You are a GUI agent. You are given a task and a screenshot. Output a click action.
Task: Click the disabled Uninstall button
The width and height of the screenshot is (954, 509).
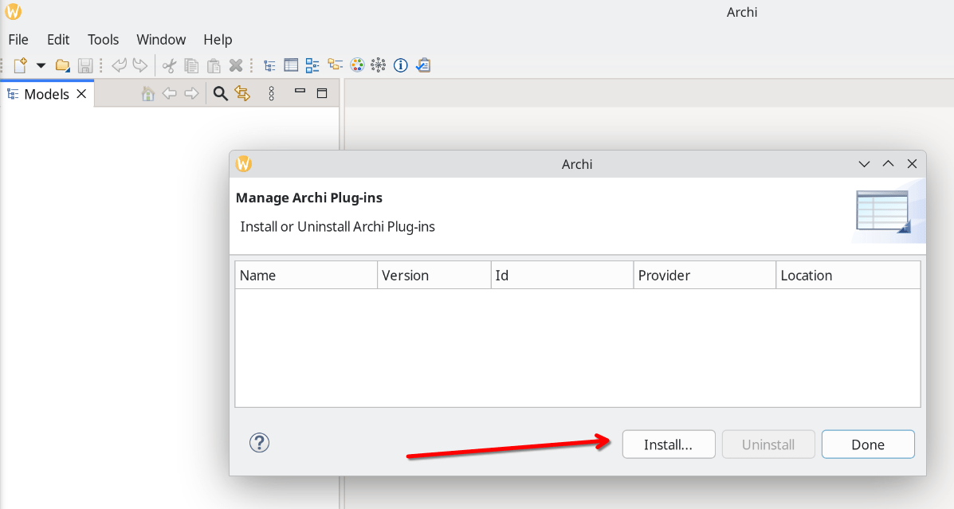pos(768,444)
